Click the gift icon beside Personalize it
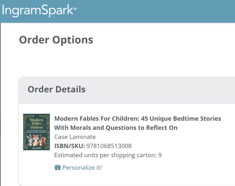Screen dimensions: 235x186 [x=58, y=168]
